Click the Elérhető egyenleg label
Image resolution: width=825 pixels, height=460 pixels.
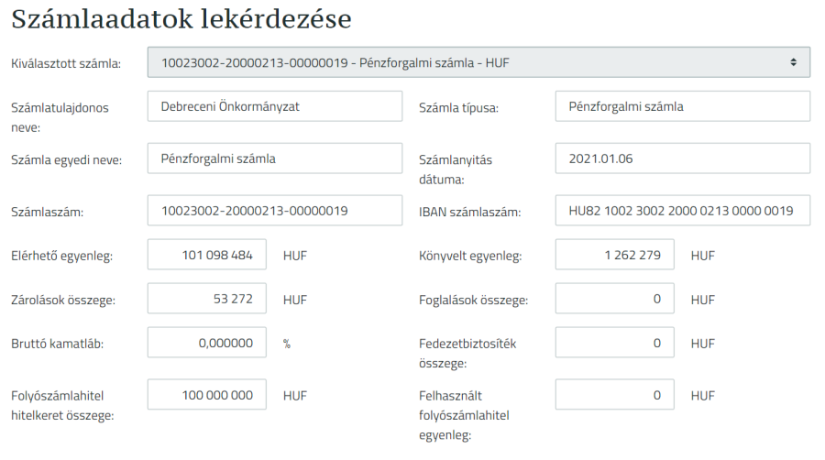coord(61,256)
